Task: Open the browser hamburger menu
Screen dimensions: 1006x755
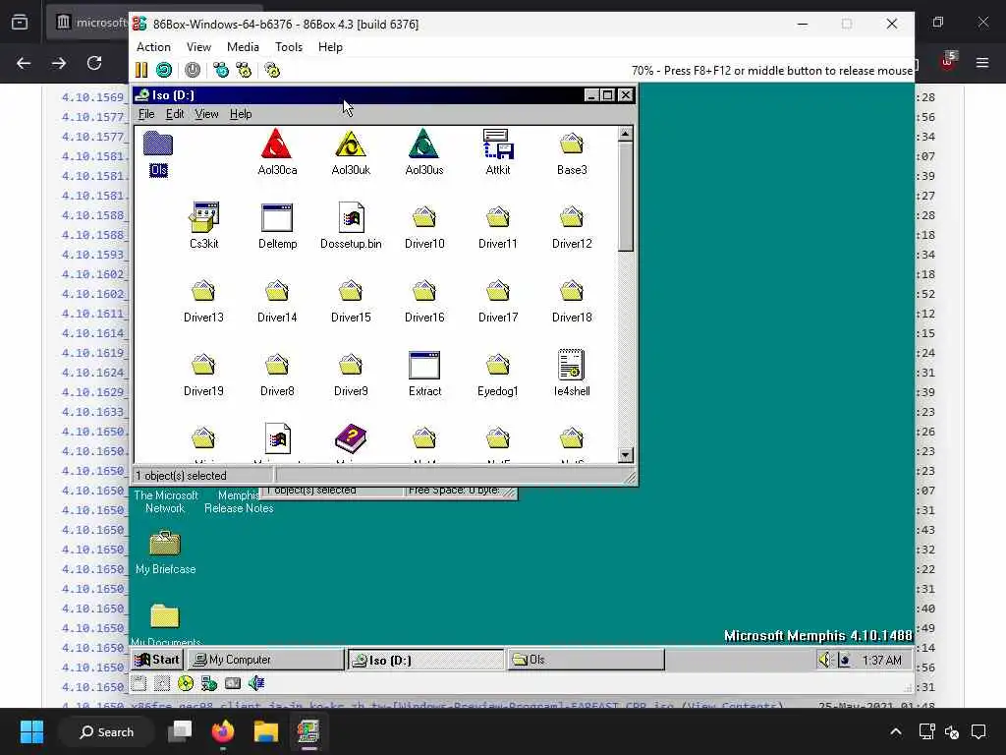Action: point(981,63)
